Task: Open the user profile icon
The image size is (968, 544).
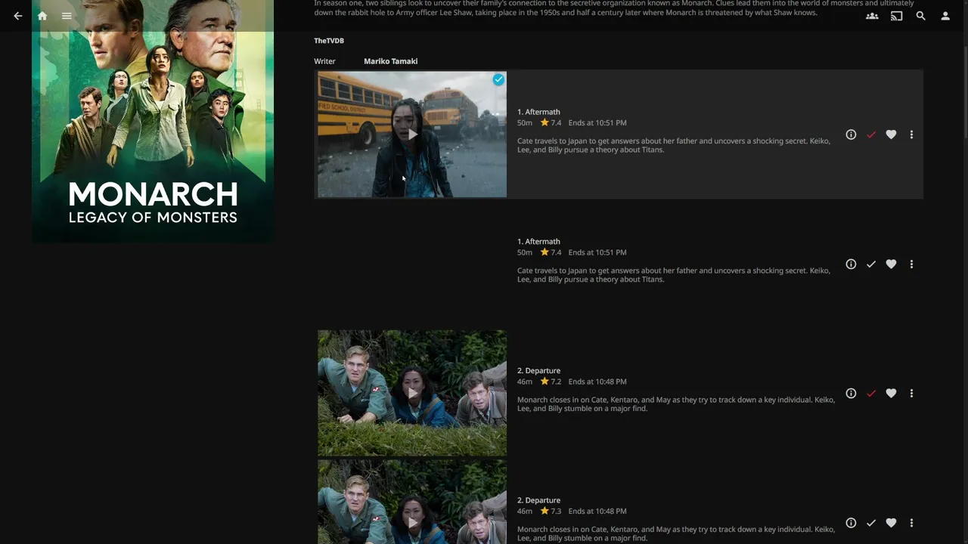Action: (945, 16)
